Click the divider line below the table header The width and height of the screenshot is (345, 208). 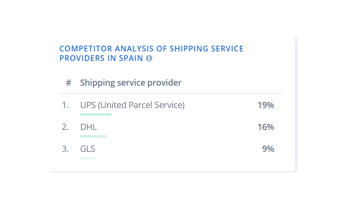[x=171, y=94]
